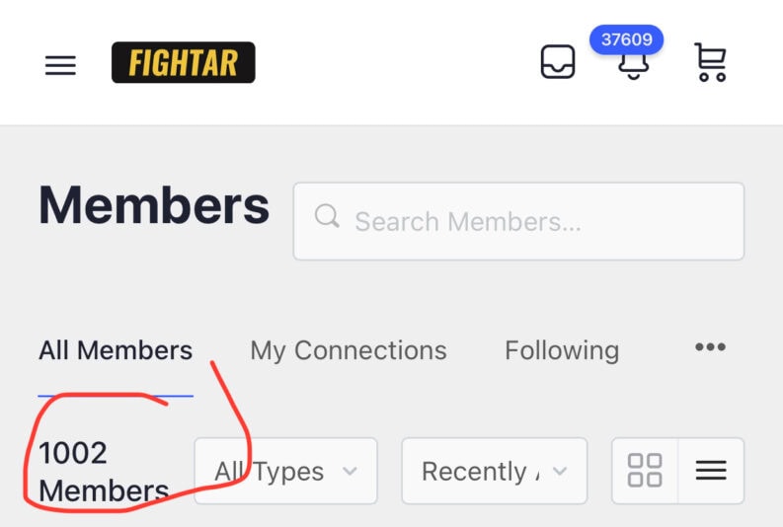Click the chevron arrow in Recently dropdown

coord(560,472)
